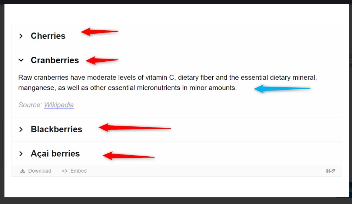The image size is (352, 204).
Task: Open the Açaí berries heading
Action: tap(55, 154)
